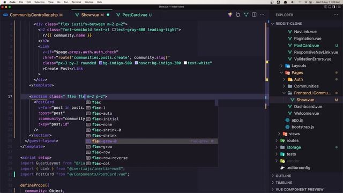The width and height of the screenshot is (343, 193).
Task: Expand the Auth folder
Action: [284, 79]
